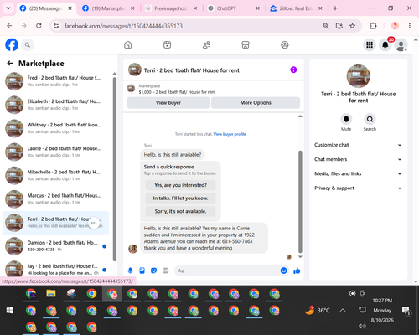The height and width of the screenshot is (335, 419).
Task: Open the Facebook search icon
Action: 28,44
